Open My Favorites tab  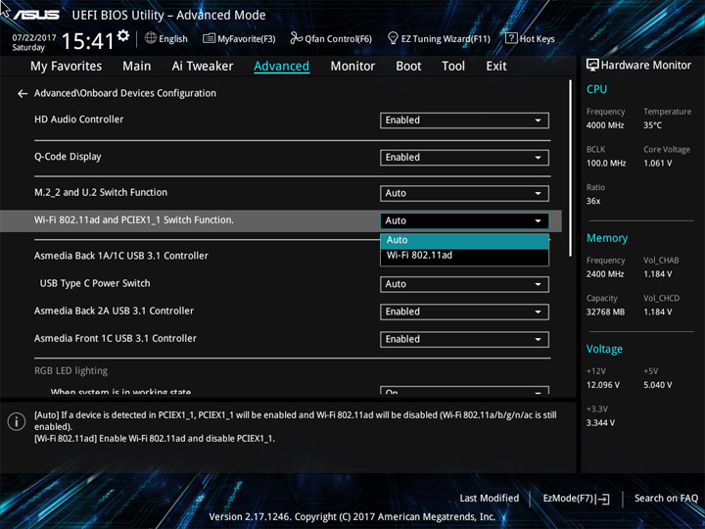[x=67, y=67]
